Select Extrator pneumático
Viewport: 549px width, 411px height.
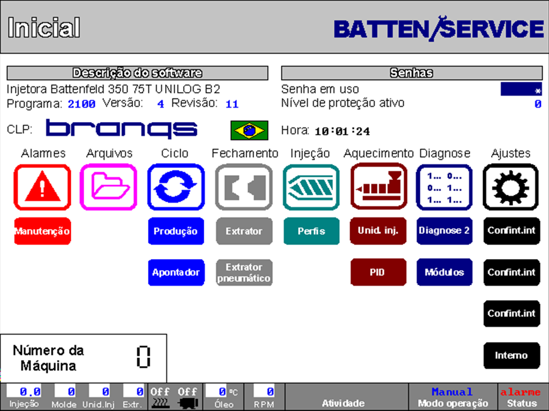pyautogui.click(x=244, y=272)
